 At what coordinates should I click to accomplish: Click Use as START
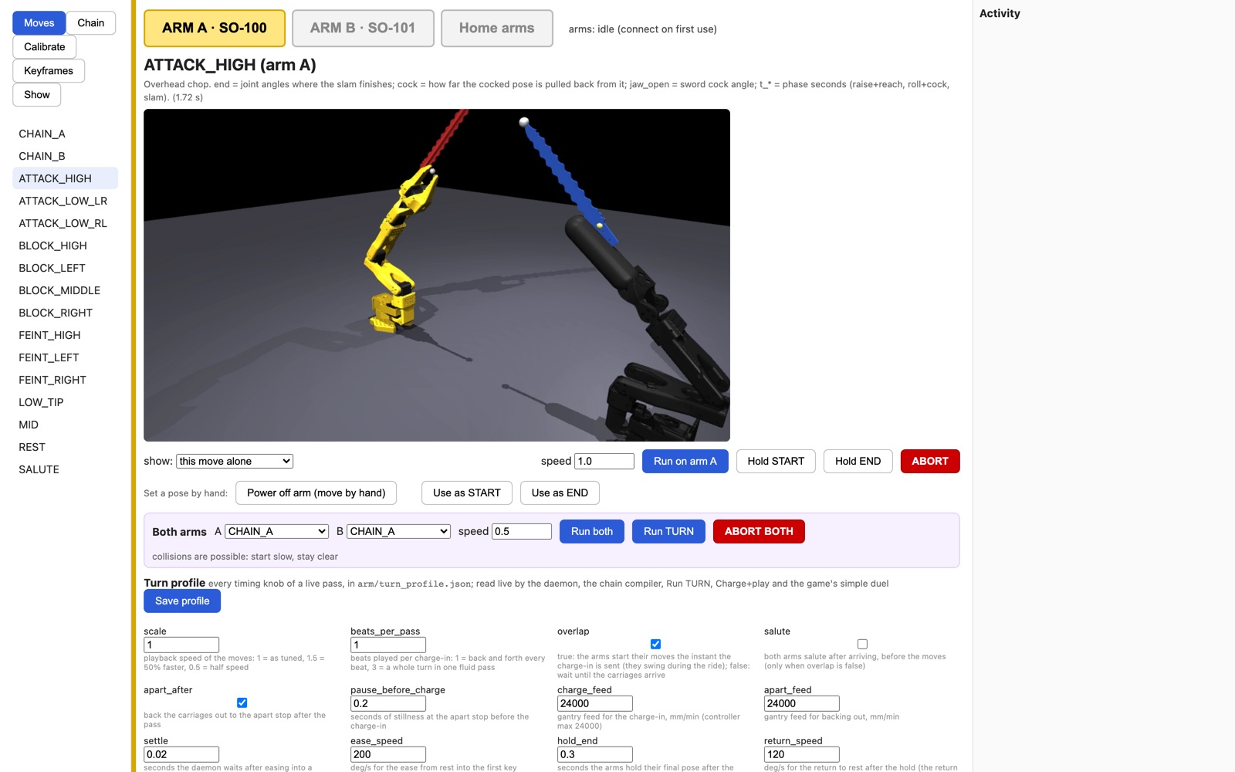[467, 493]
